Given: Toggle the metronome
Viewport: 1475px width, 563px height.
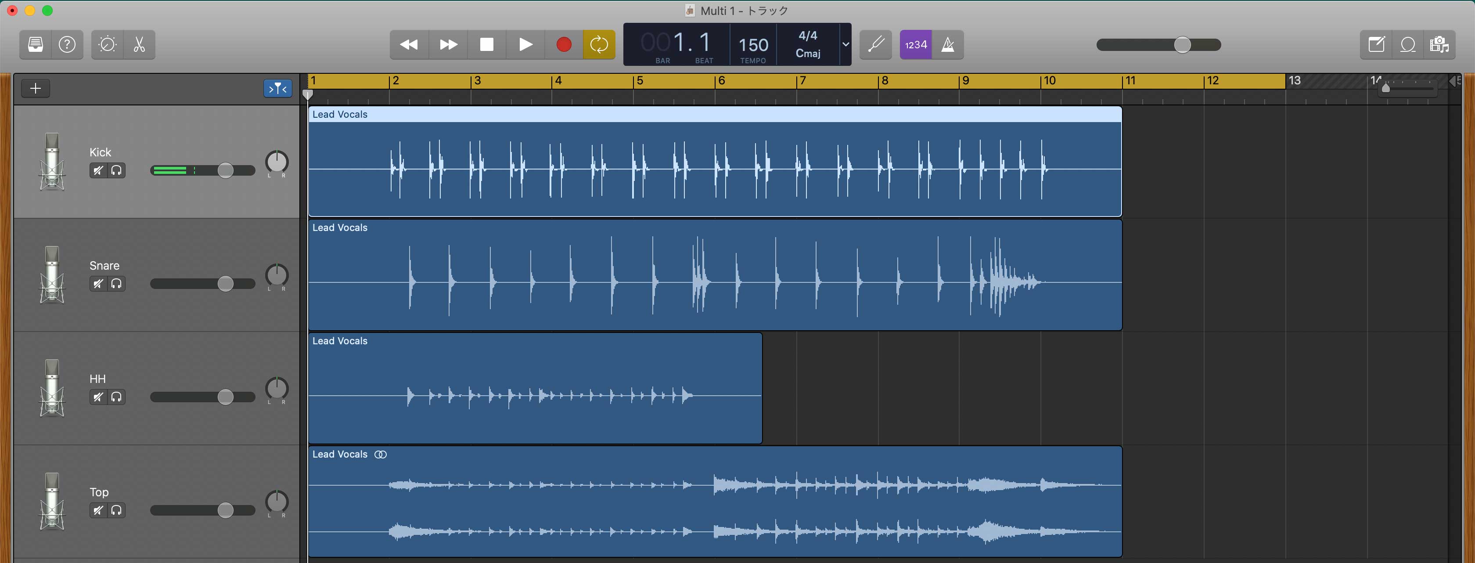Looking at the screenshot, I should (x=948, y=45).
